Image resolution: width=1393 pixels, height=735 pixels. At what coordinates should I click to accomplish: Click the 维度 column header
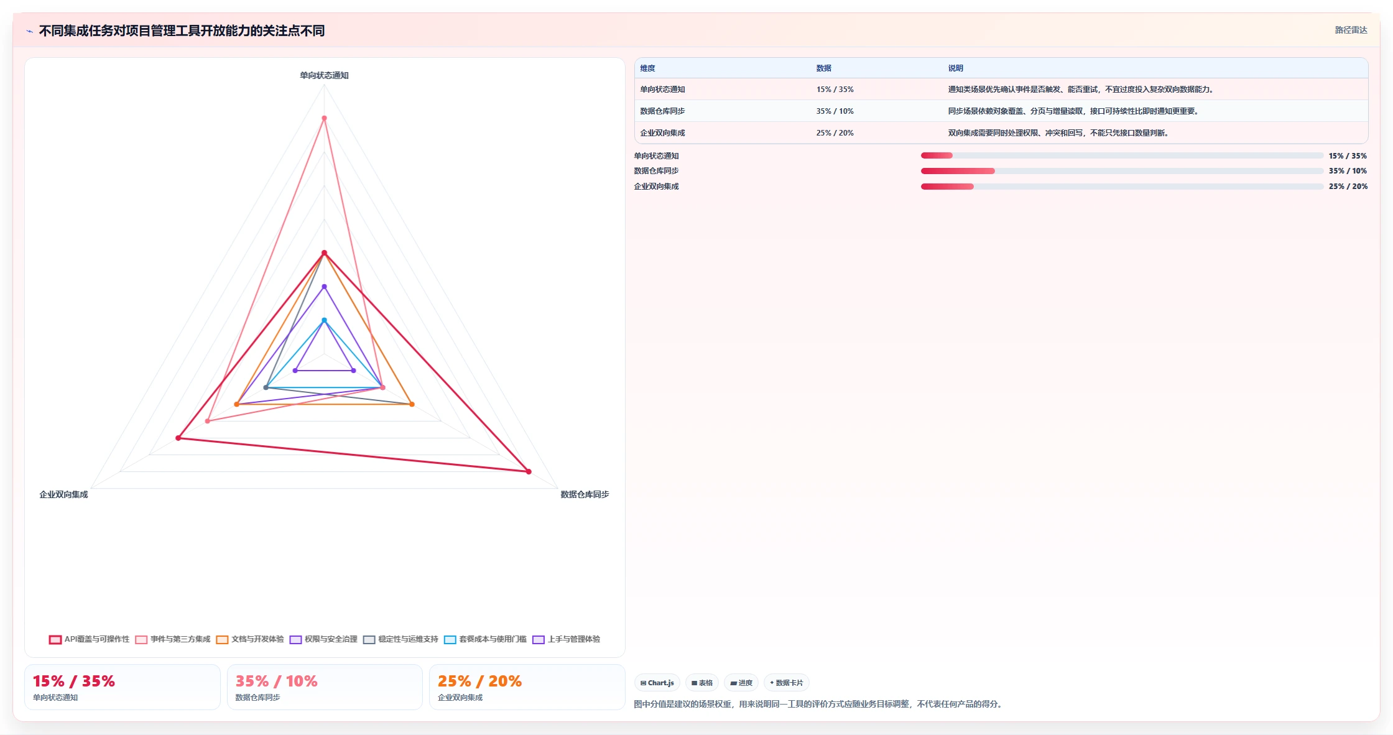pos(647,68)
